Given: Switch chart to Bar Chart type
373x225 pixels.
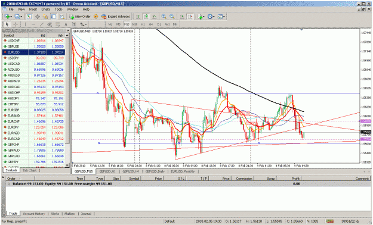Looking at the screenshot, I should (x=138, y=17).
